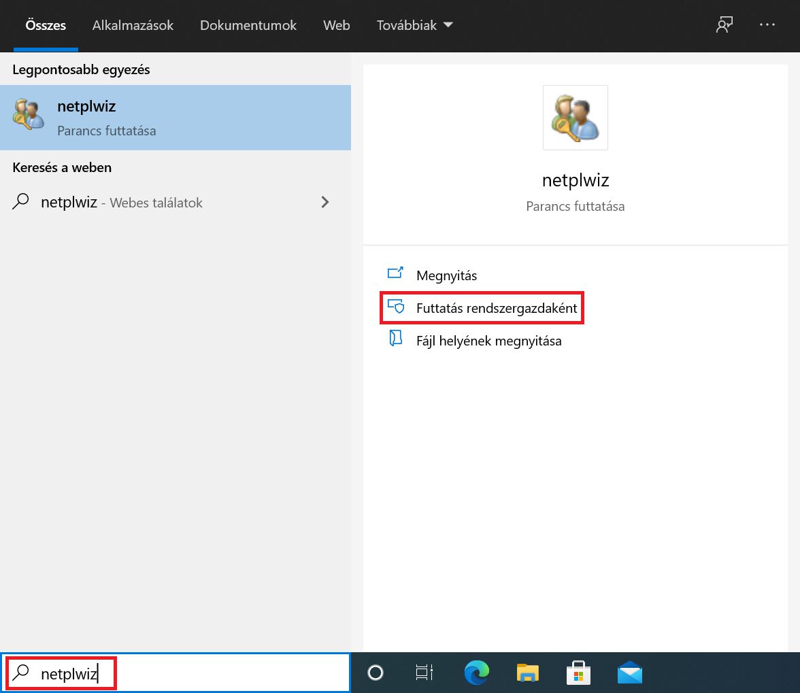Open Microsoft Store from the taskbar
The width and height of the screenshot is (800, 693).
[x=578, y=673]
